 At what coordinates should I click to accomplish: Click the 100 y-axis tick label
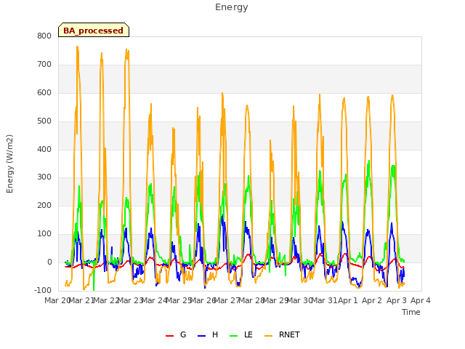point(44,234)
